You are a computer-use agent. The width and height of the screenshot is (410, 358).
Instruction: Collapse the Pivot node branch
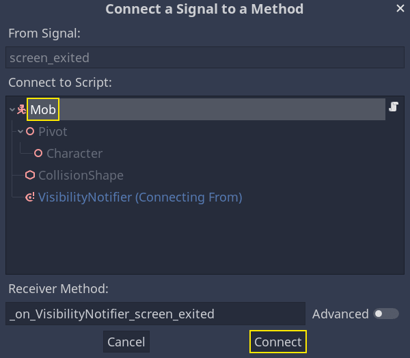tap(20, 131)
